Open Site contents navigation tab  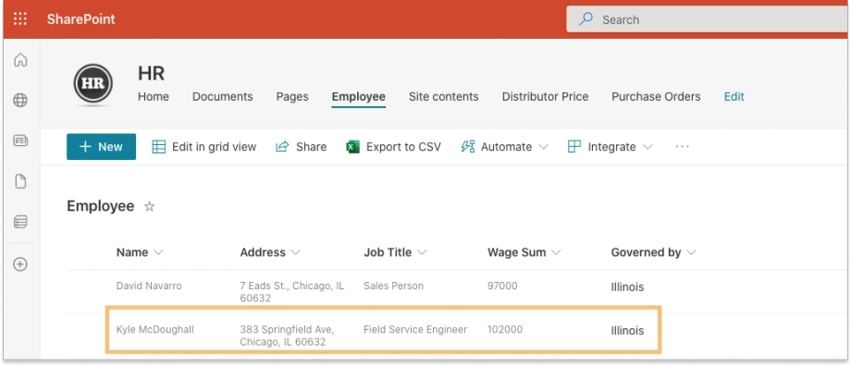pyautogui.click(x=443, y=96)
